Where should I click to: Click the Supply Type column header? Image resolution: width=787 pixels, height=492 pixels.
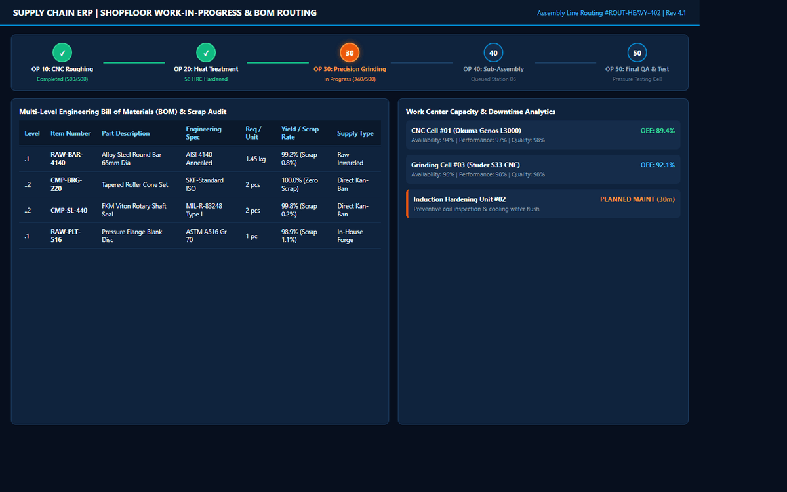pyautogui.click(x=355, y=133)
